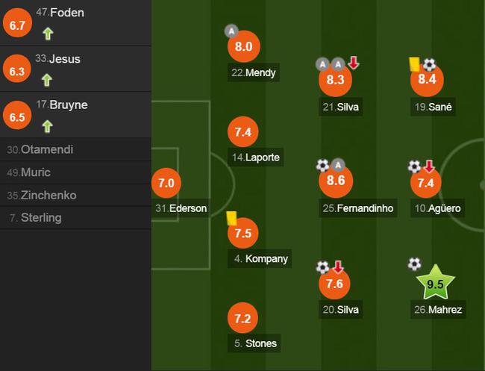Click the green substitute arrow under Foden

pos(48,34)
